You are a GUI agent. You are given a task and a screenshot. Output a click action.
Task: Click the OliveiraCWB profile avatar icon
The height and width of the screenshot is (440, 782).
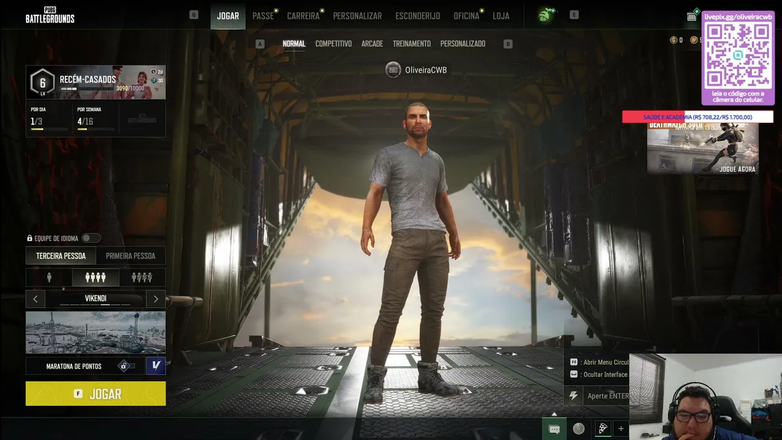point(393,70)
